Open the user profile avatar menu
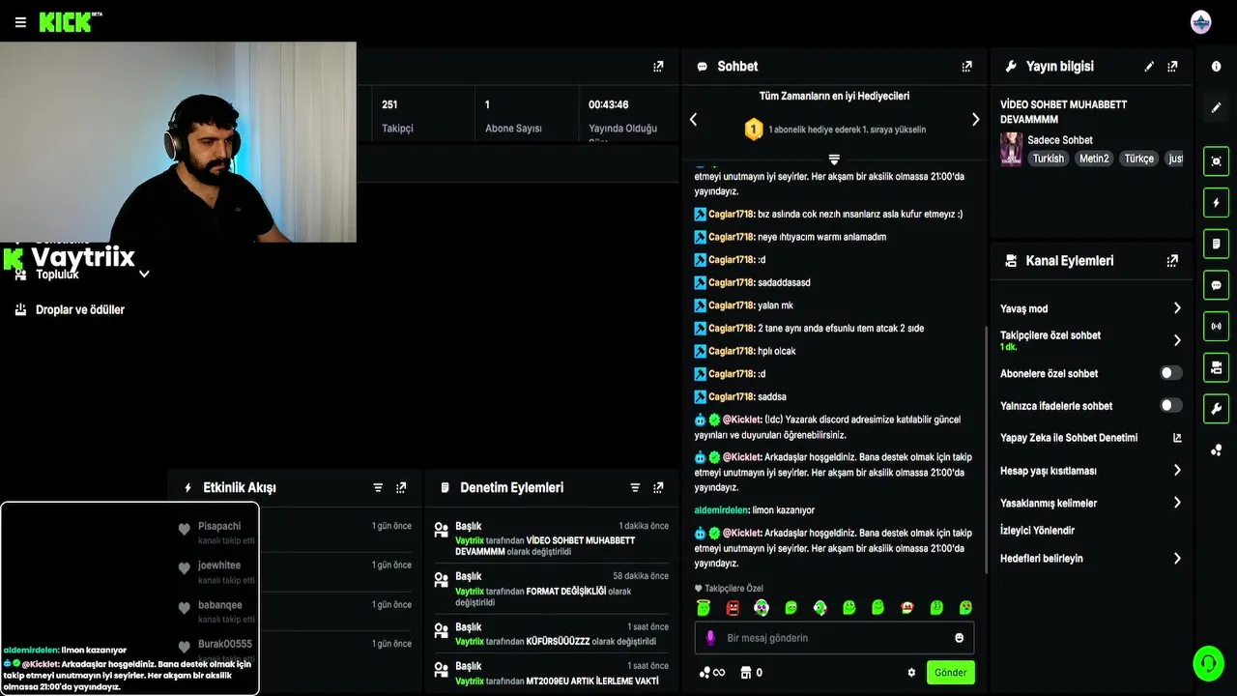The width and height of the screenshot is (1237, 696). 1200,22
